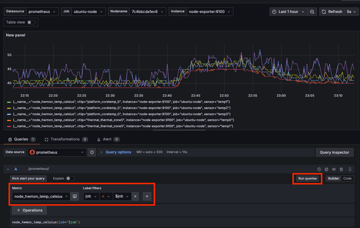Open the Datasource variable dropdown
360x228 pixels.
coord(42,12)
